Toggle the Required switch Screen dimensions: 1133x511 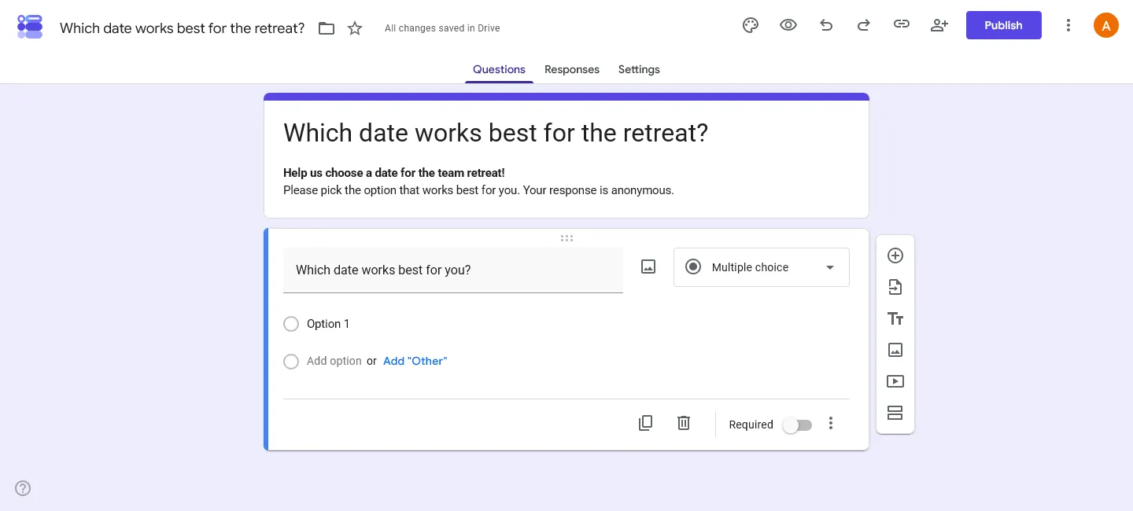[797, 425]
